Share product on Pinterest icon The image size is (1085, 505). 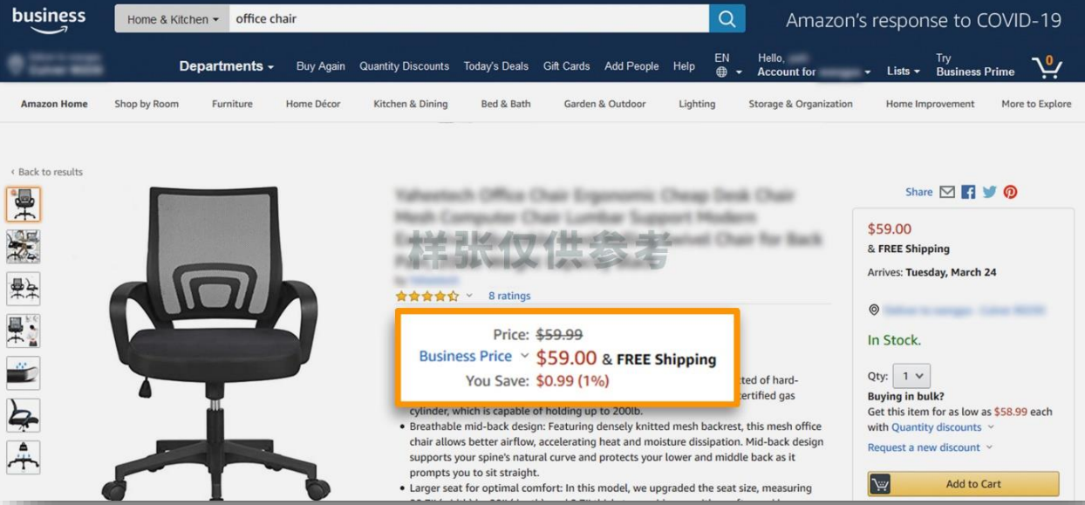pos(1010,192)
